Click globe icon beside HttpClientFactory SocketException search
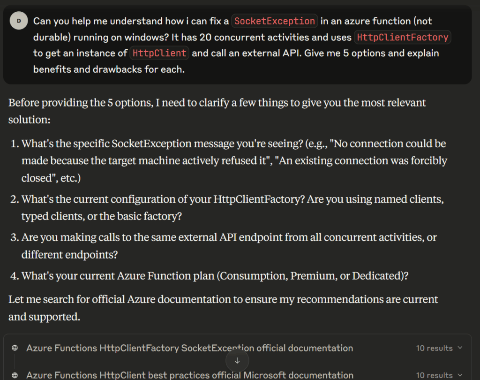The height and width of the screenshot is (380, 480). point(15,348)
